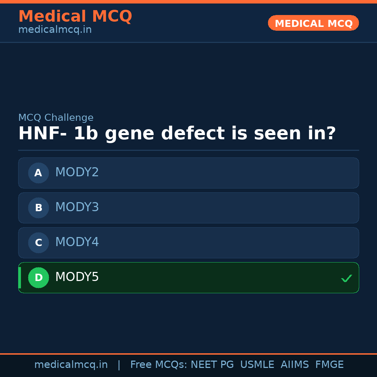Select the MODY5 answer text

[x=77, y=277]
